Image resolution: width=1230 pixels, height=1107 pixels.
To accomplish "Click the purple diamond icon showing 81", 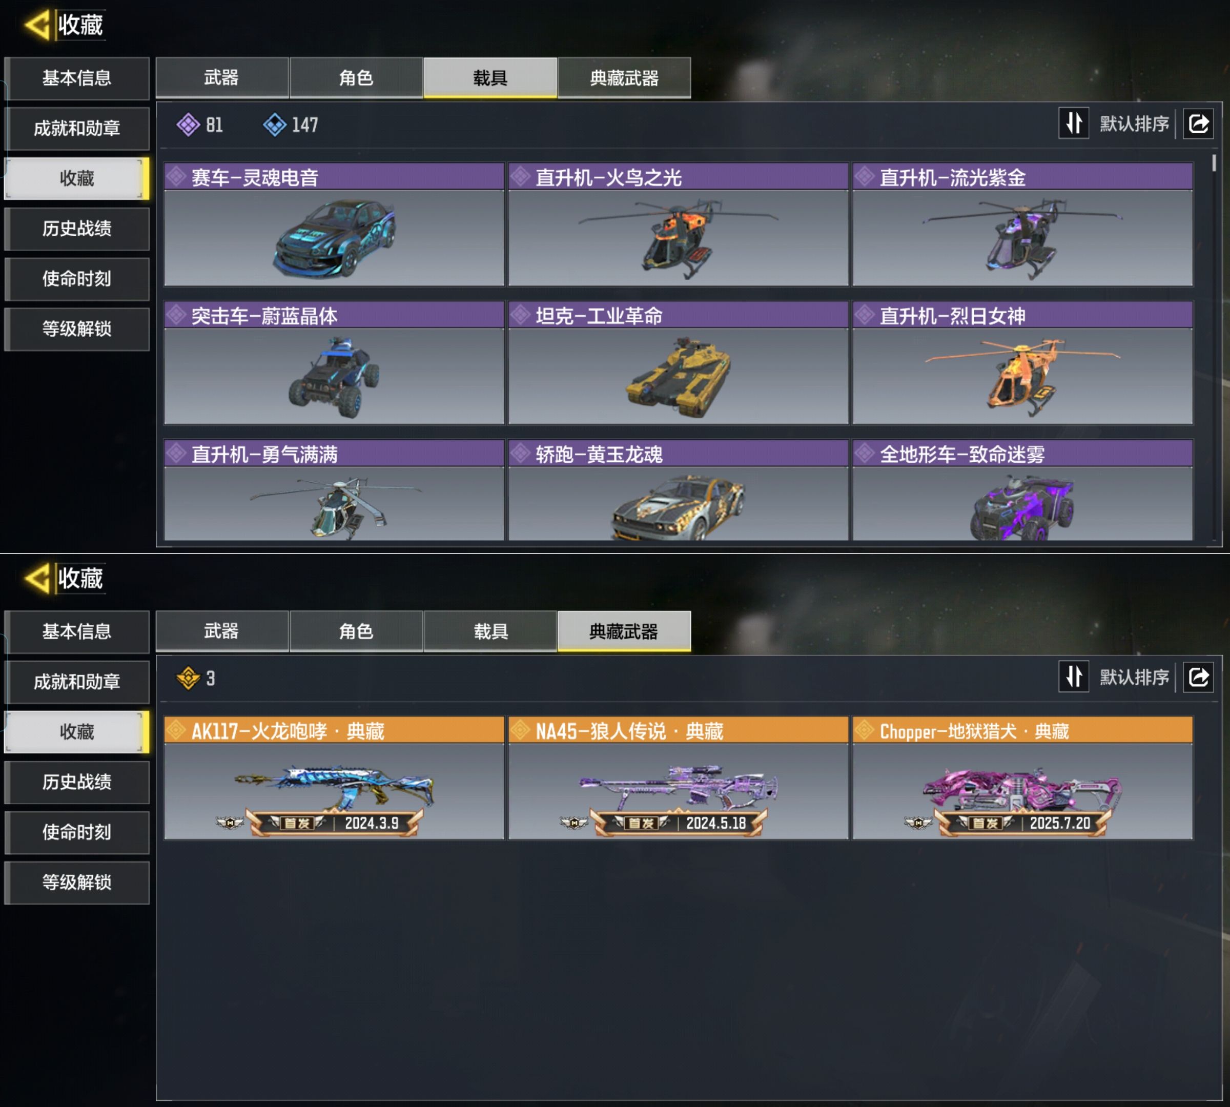I will coord(188,125).
